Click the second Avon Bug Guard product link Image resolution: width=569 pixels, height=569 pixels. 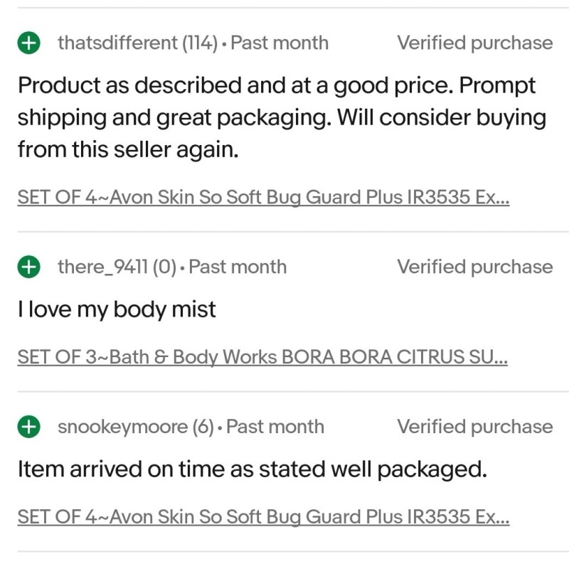(x=263, y=517)
